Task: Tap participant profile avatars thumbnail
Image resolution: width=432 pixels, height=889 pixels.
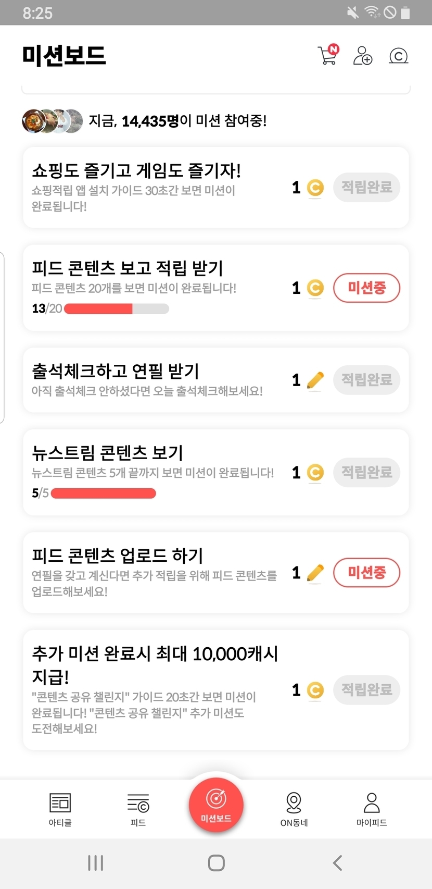Action: (x=52, y=121)
